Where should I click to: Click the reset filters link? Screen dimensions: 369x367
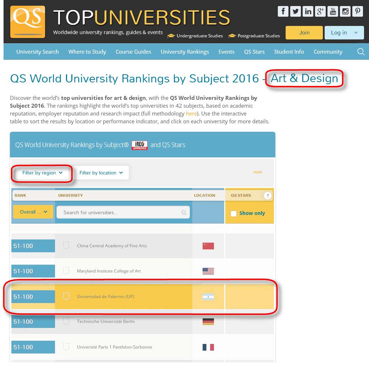click(x=258, y=172)
